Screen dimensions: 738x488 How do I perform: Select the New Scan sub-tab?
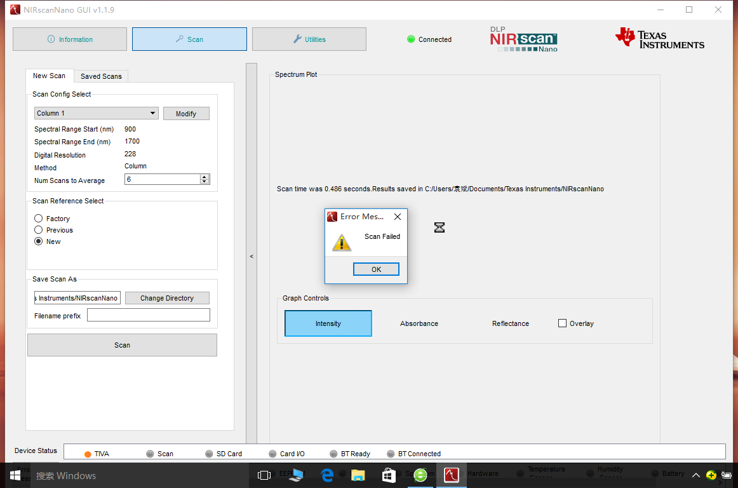[49, 76]
